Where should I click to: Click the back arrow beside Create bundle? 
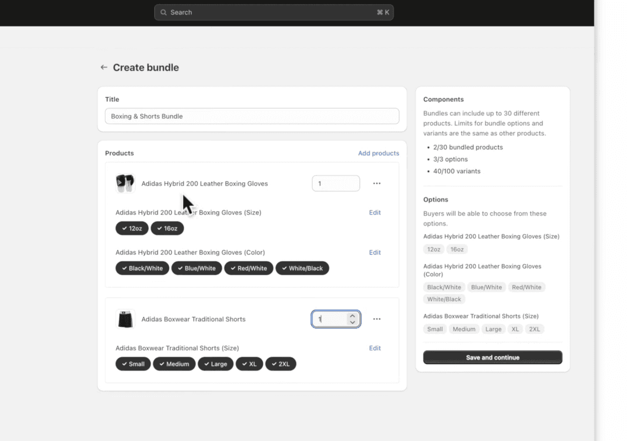104,67
